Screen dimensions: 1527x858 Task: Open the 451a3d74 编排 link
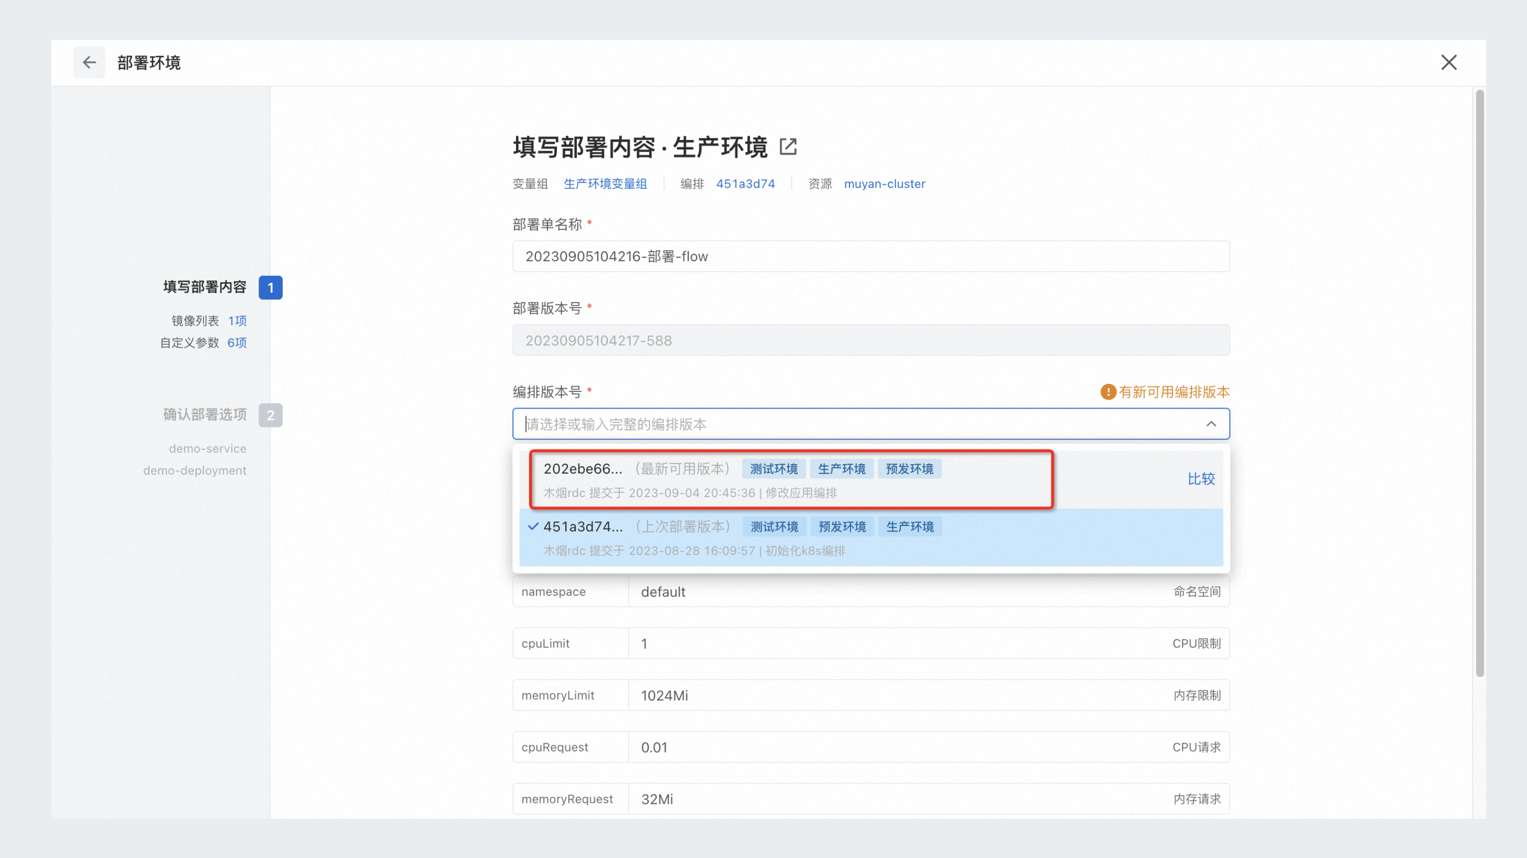[x=745, y=184]
